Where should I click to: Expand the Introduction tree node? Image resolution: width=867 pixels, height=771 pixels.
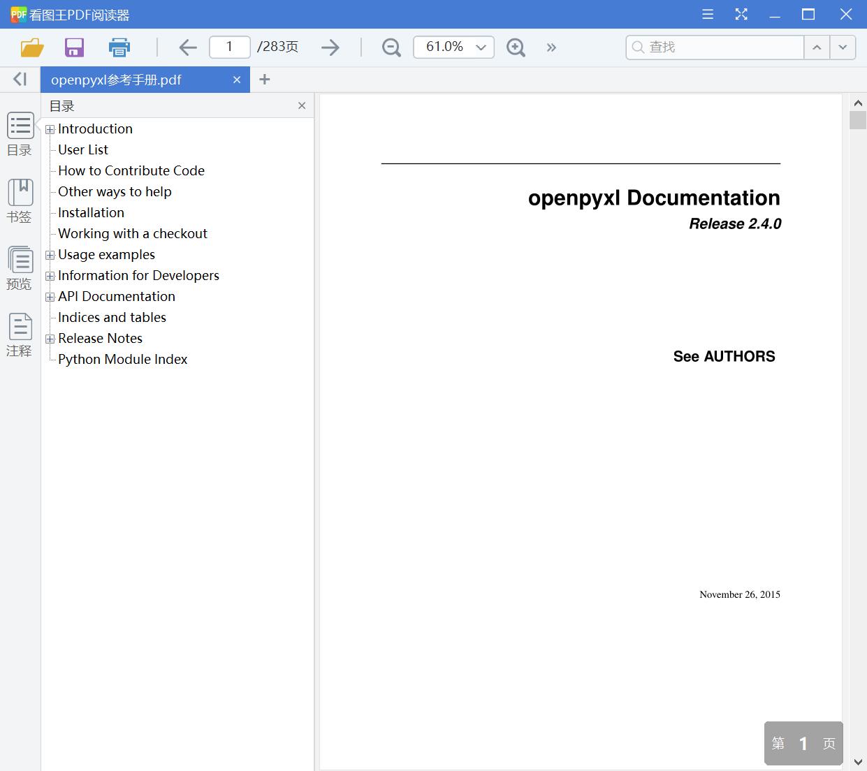[x=50, y=129]
